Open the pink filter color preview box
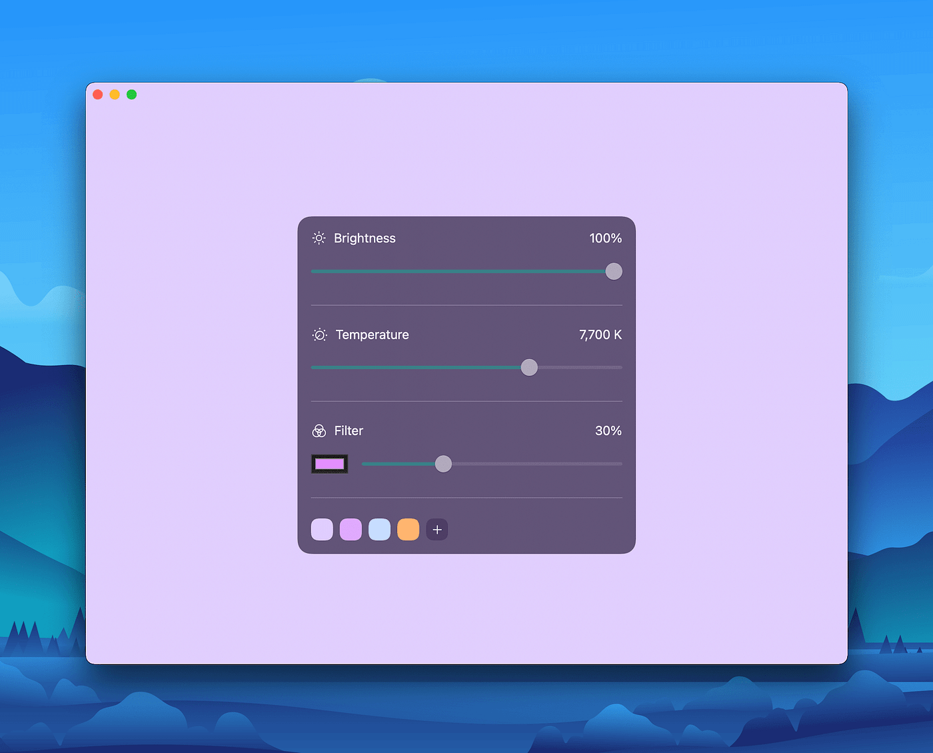The image size is (933, 753). coord(329,463)
